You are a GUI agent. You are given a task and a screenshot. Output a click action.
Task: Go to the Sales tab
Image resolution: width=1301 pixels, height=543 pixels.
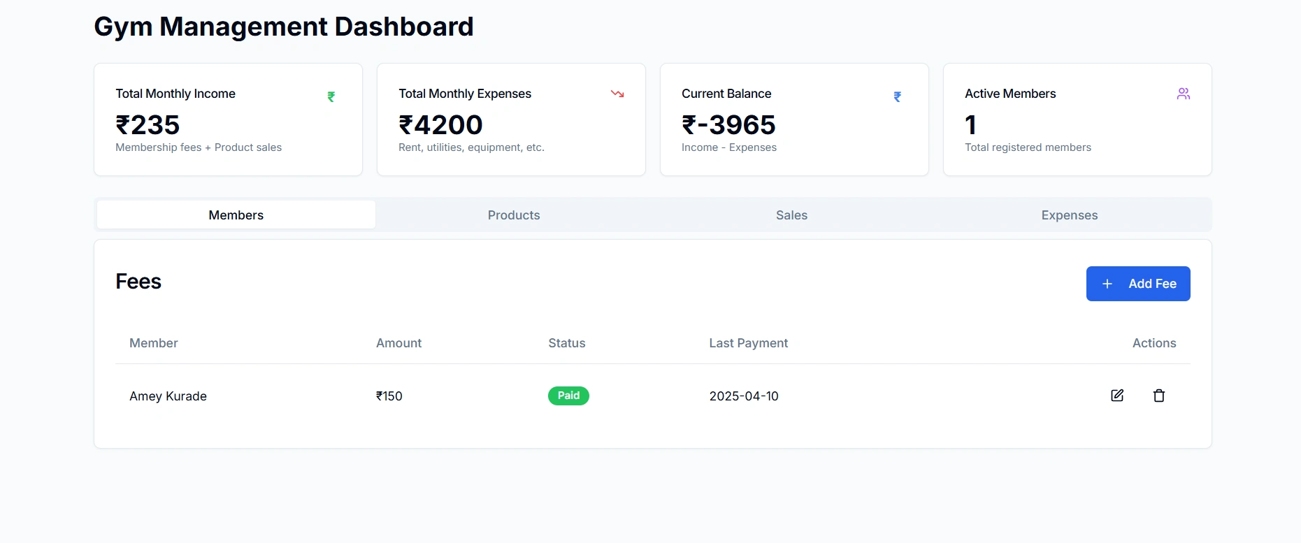(791, 215)
